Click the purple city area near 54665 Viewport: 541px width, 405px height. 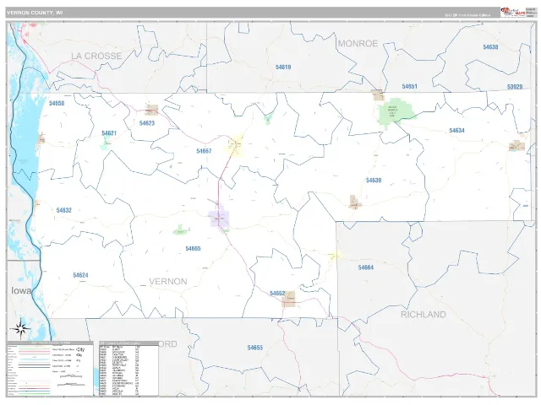point(219,219)
